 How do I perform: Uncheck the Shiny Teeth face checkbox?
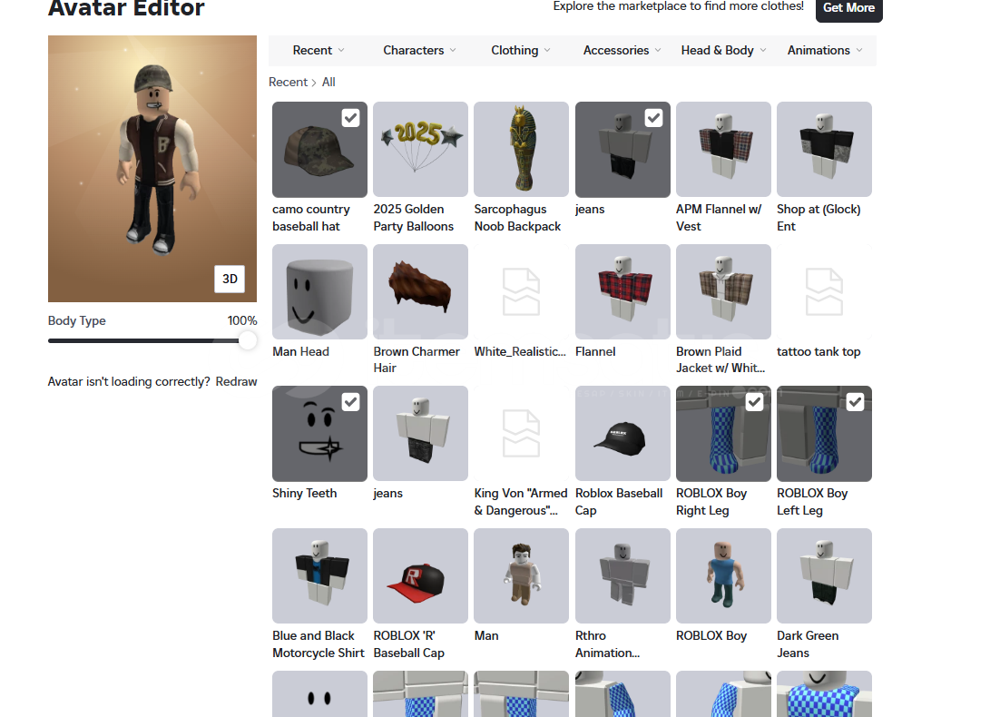350,402
